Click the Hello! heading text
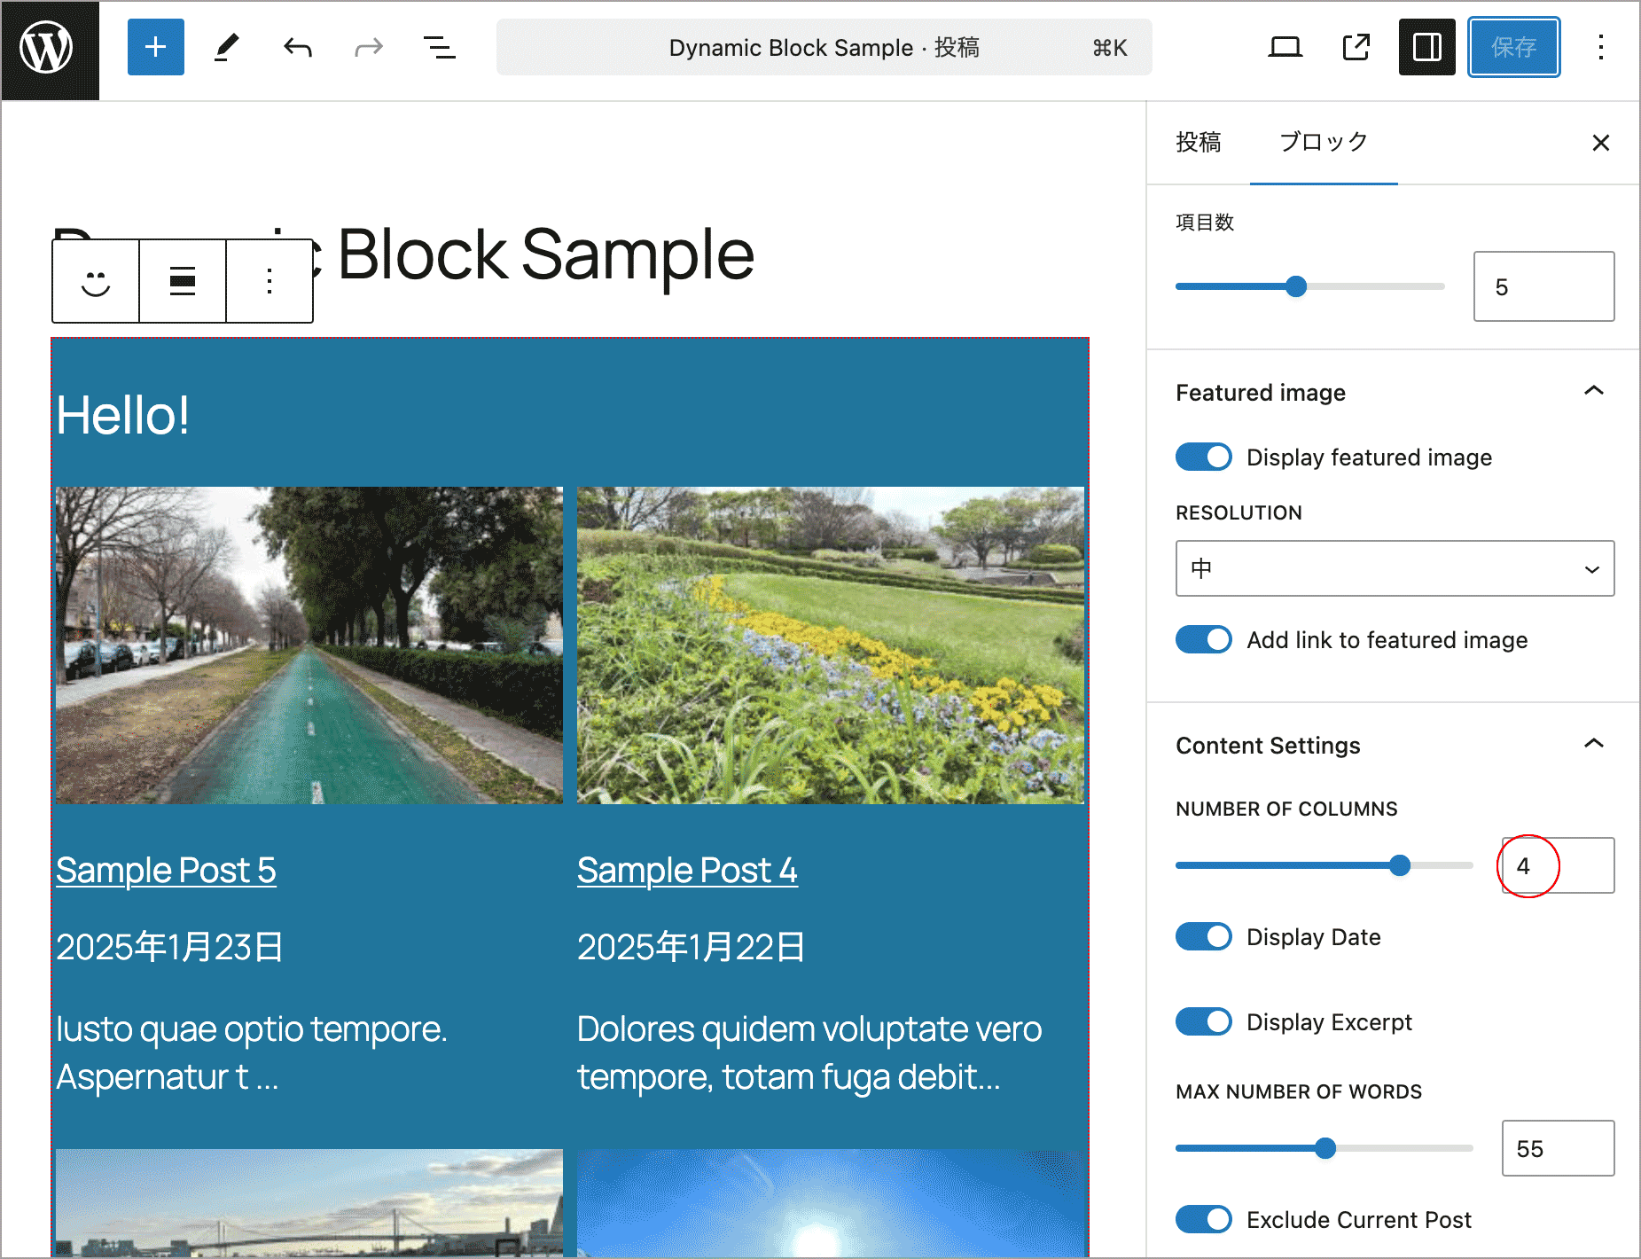Image resolution: width=1641 pixels, height=1259 pixels. 122,415
